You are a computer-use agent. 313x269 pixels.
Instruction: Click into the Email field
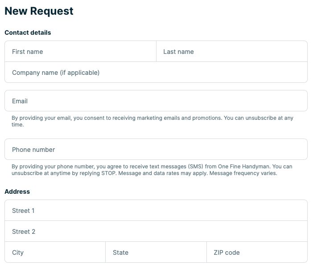click(x=156, y=101)
